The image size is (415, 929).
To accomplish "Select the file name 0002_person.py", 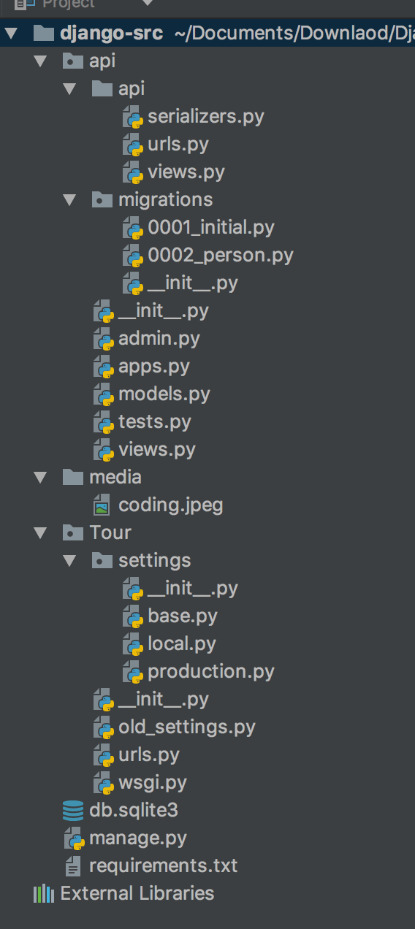I will pyautogui.click(x=221, y=256).
